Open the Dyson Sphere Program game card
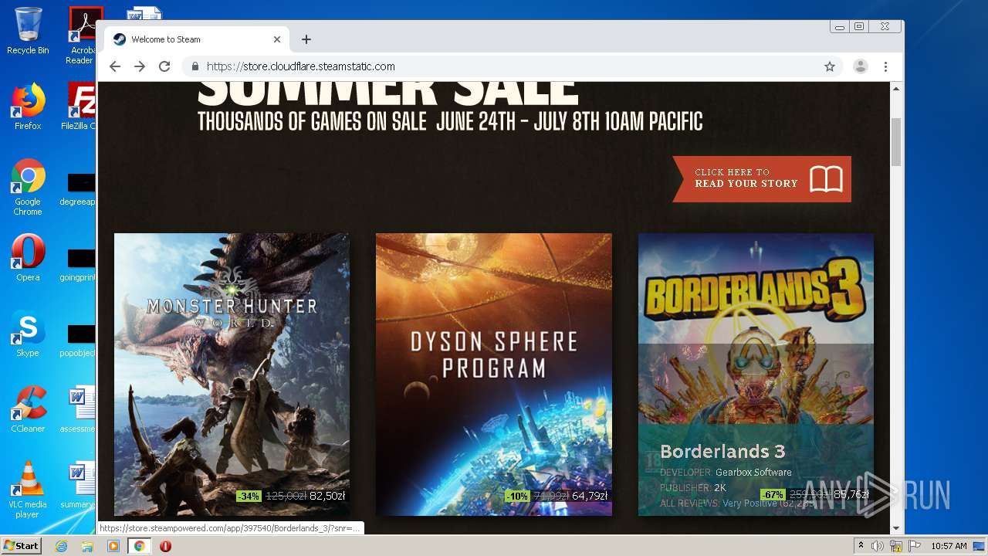 click(x=494, y=375)
